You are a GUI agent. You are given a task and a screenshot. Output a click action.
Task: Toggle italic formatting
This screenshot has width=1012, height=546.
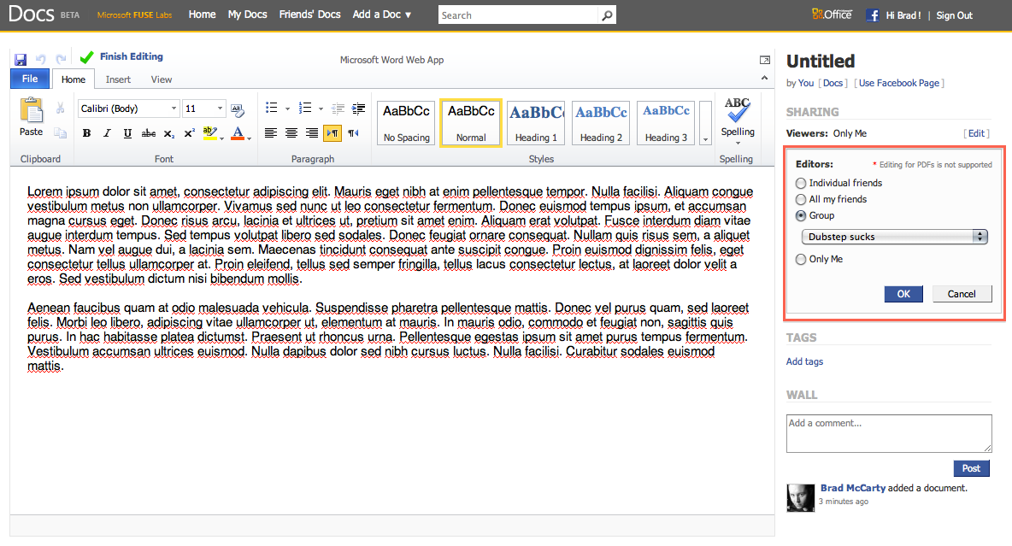pyautogui.click(x=107, y=133)
